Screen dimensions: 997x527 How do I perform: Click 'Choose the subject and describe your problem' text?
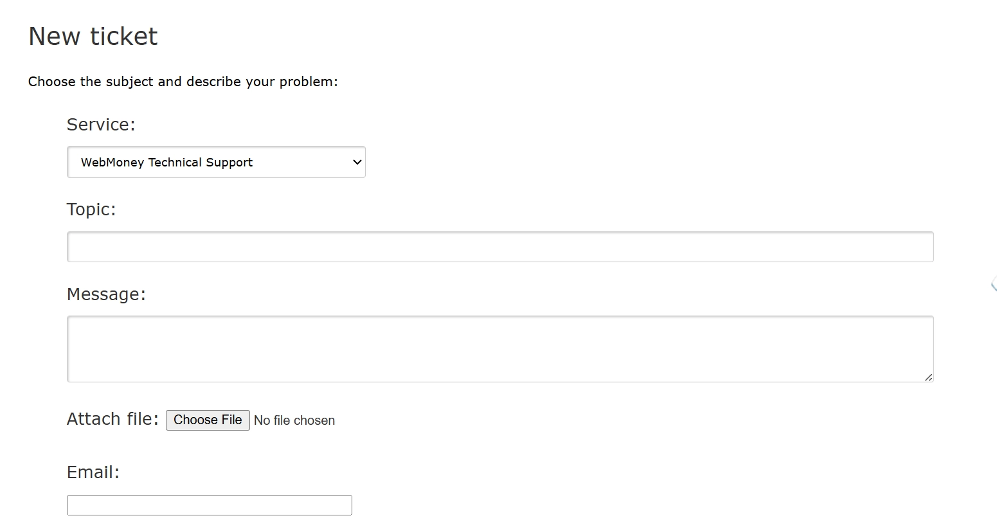tap(183, 82)
